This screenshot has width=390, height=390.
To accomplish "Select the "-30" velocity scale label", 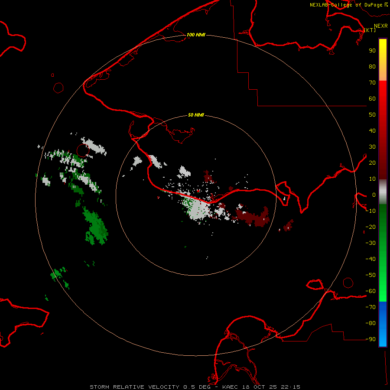I will tap(370, 243).
